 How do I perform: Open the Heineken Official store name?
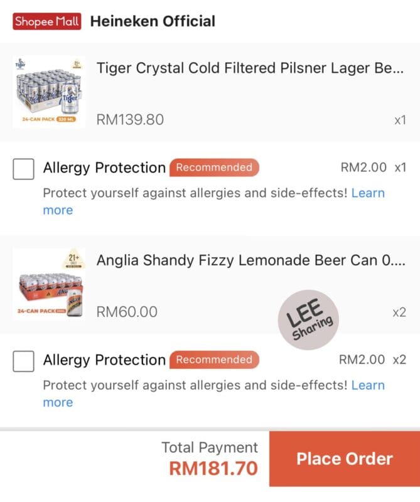coord(153,21)
